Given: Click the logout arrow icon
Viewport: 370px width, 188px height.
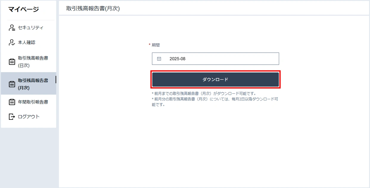Looking at the screenshot, I should coord(12,116).
